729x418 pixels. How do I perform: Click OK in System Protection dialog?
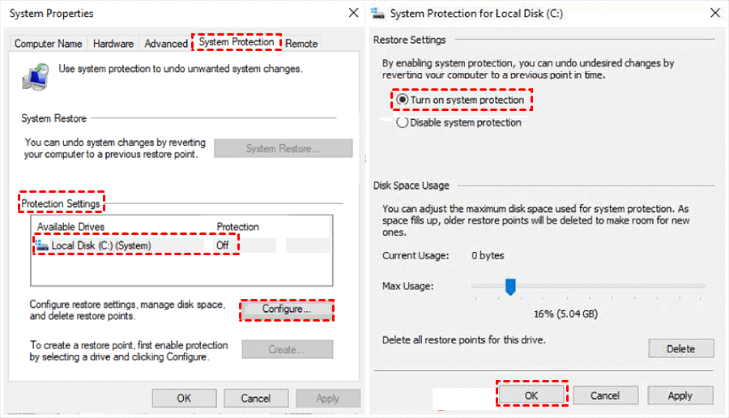531,395
